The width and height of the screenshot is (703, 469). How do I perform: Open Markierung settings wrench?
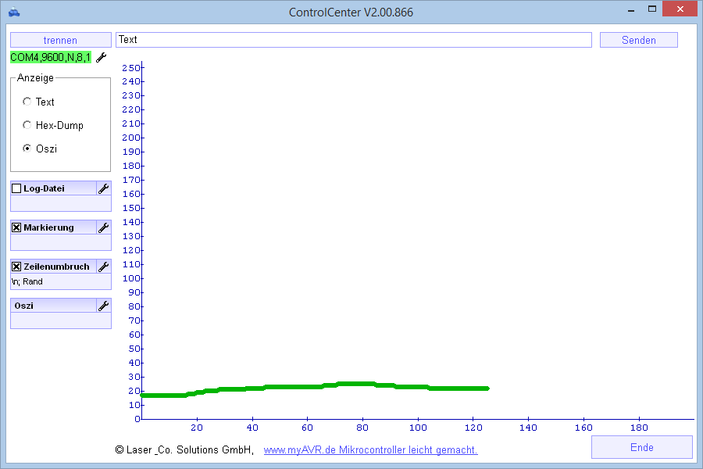pyautogui.click(x=103, y=227)
